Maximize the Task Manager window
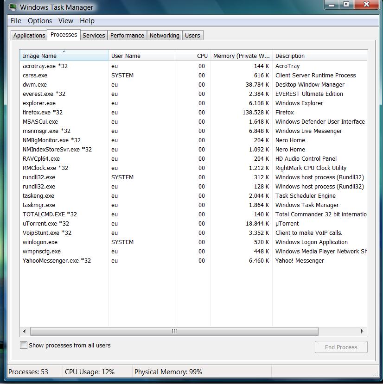The height and width of the screenshot is (384, 383). coord(346,5)
